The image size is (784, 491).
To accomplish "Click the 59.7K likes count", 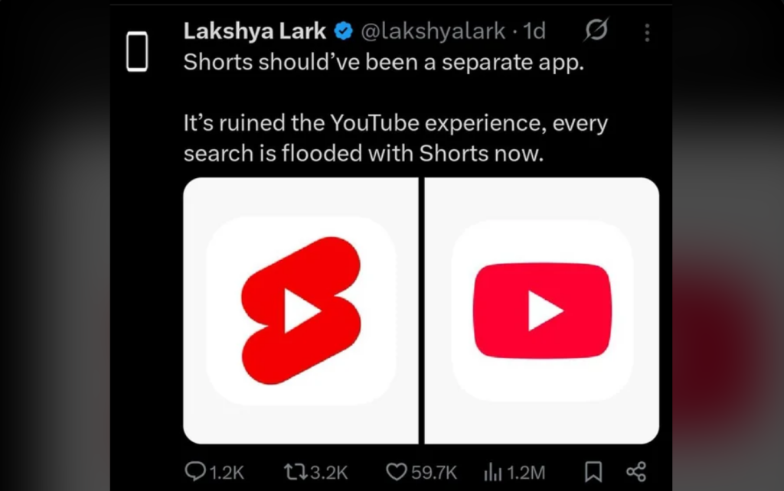I will pos(434,473).
